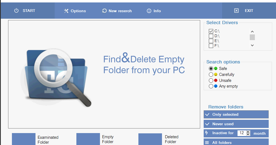This screenshot has height=145, width=276.
Task: Open the Info menu item
Action: (154, 11)
